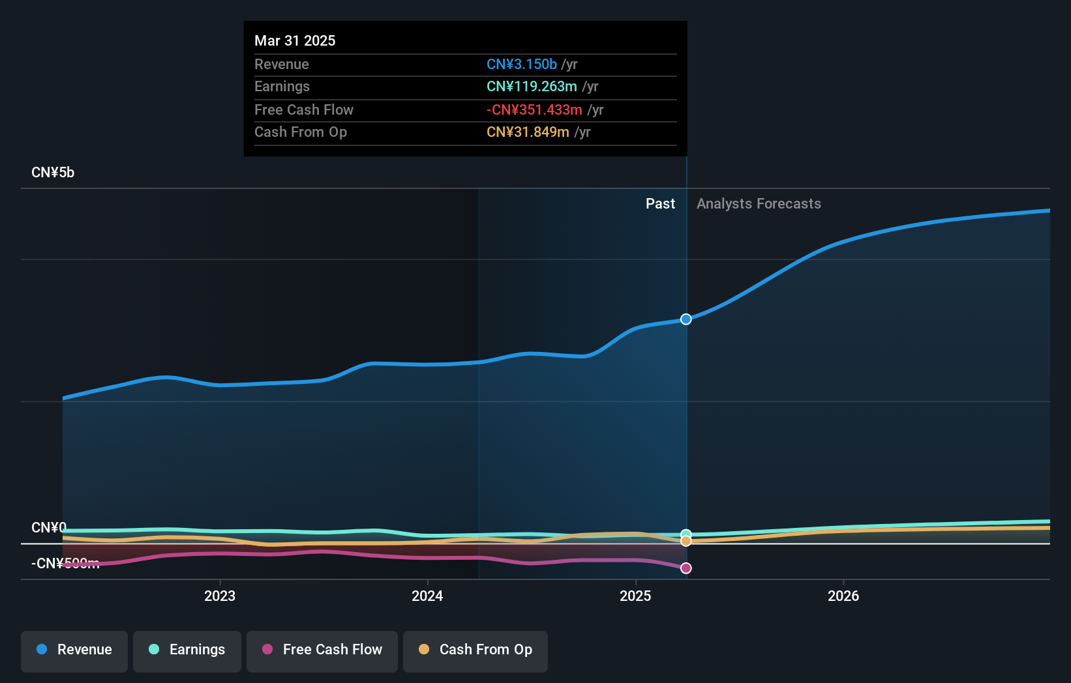Click the CN¥5b y-axis label
The width and height of the screenshot is (1071, 683).
click(53, 173)
